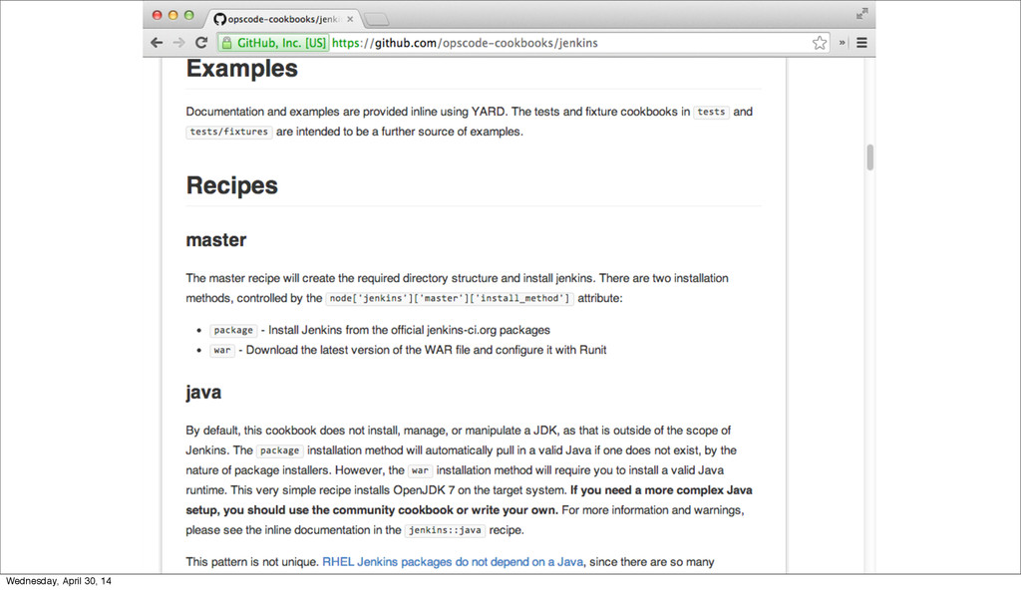Click the package code in the bullet list
Image resolution: width=1021 pixels, height=590 pixels.
(x=233, y=330)
